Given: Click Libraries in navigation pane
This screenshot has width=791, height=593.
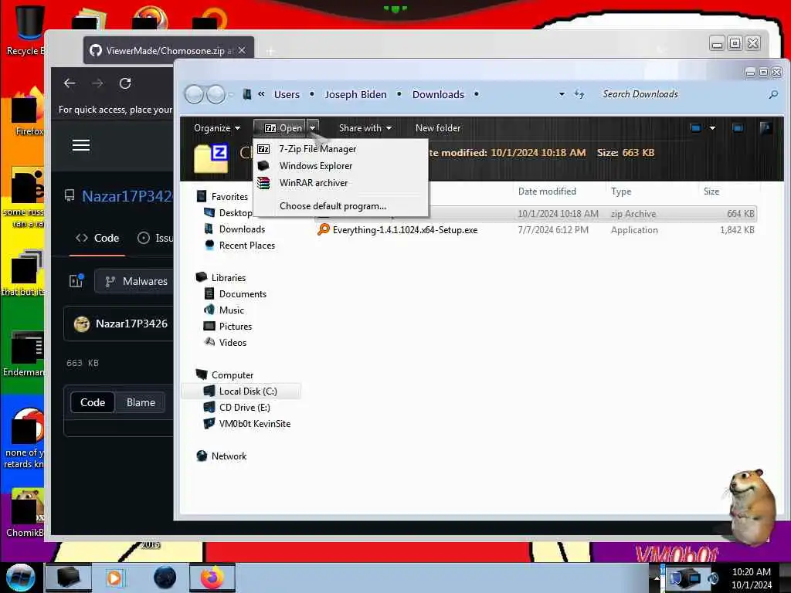Looking at the screenshot, I should [229, 278].
